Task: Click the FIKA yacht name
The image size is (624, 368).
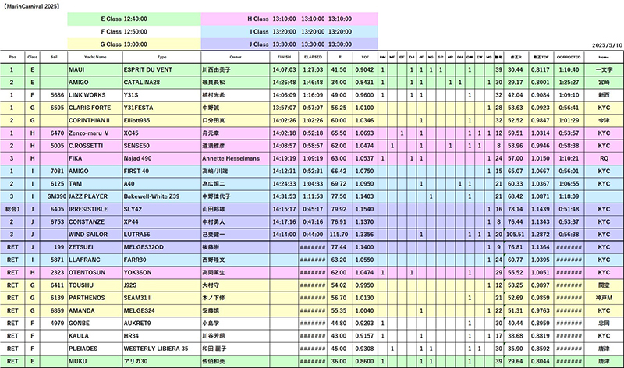Action: pos(75,158)
